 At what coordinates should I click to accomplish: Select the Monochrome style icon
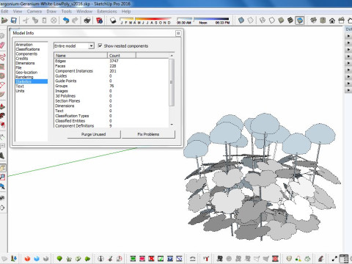click(x=300, y=21)
